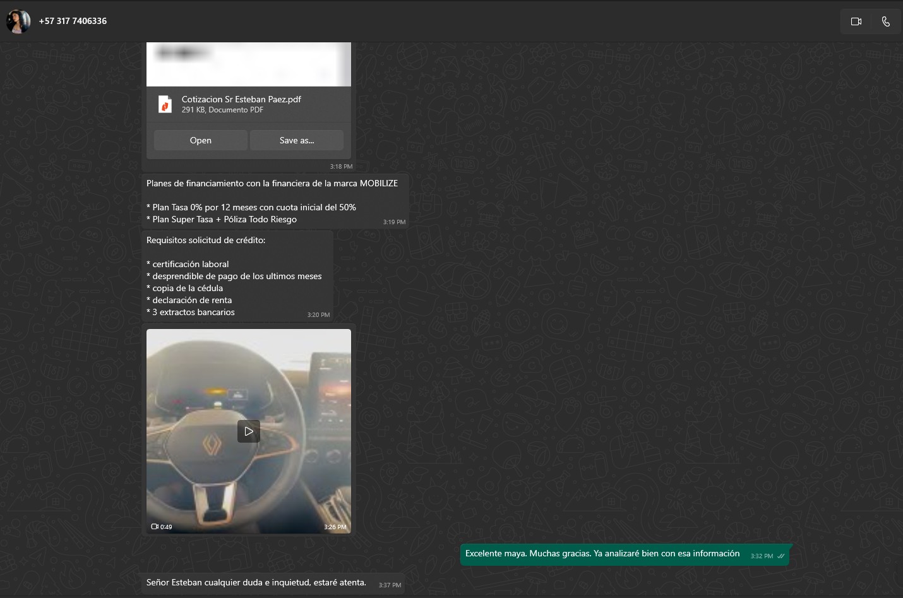The width and height of the screenshot is (903, 598).
Task: Start a video call with the contact
Action: 856,21
